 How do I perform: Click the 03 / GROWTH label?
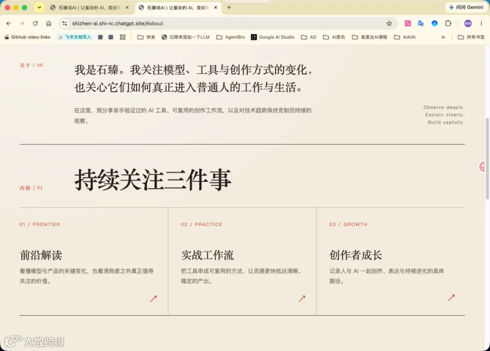pyautogui.click(x=348, y=225)
